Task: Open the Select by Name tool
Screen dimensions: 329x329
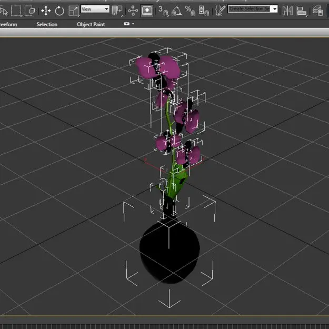Action: pyautogui.click(x=4, y=11)
